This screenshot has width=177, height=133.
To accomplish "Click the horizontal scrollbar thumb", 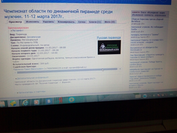I will pyautogui.click(x=67, y=71).
